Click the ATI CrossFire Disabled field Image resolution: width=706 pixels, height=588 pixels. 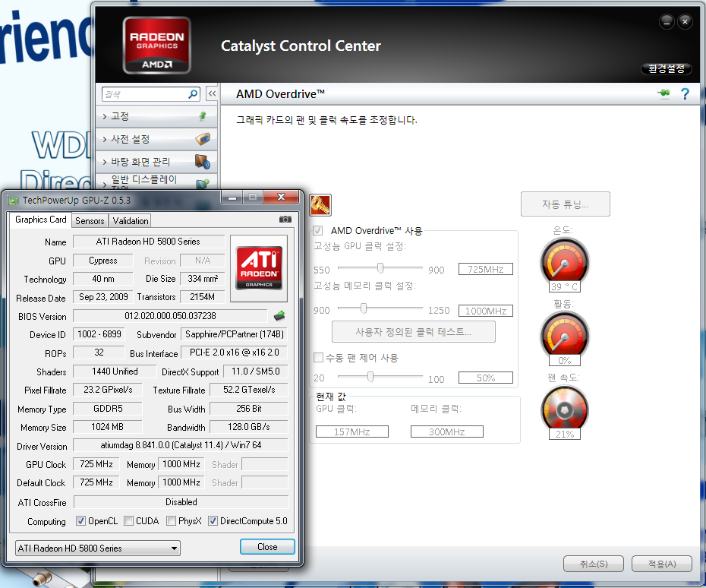pyautogui.click(x=181, y=502)
